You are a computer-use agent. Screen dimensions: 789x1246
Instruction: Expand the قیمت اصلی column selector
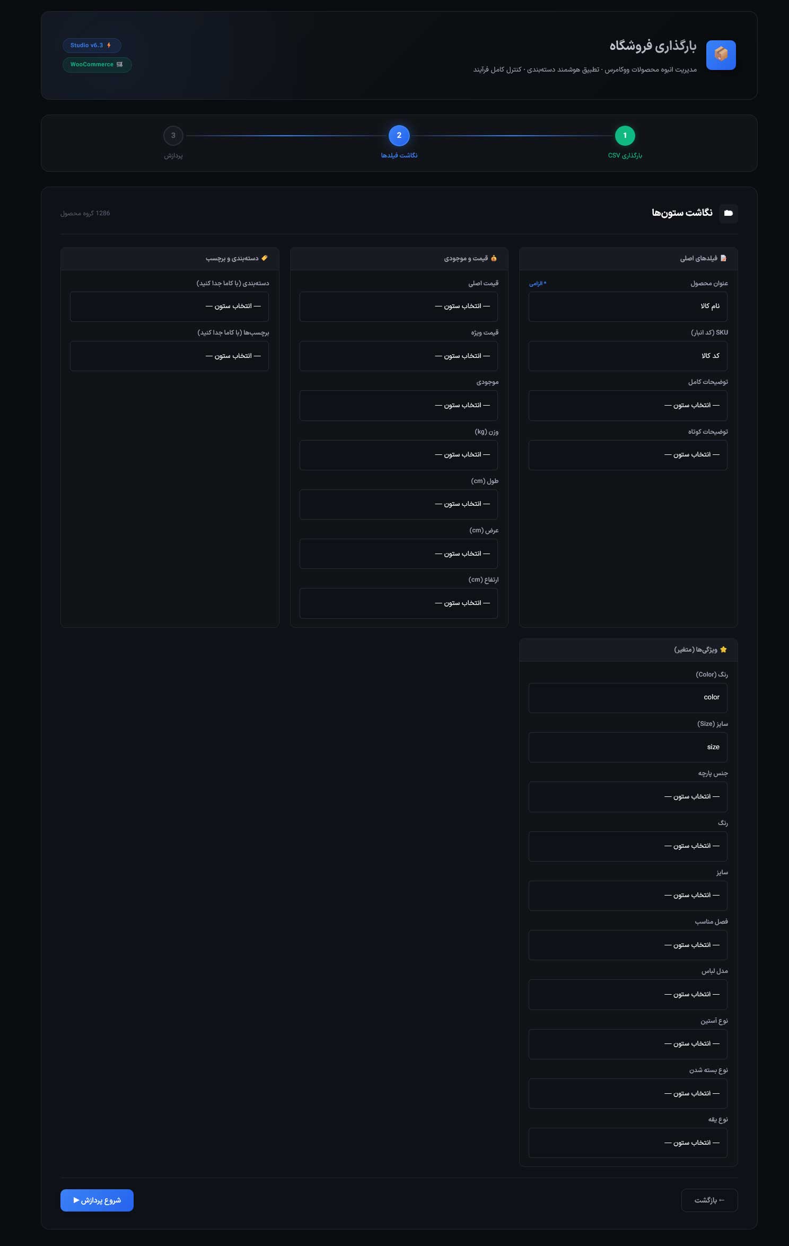click(x=399, y=306)
